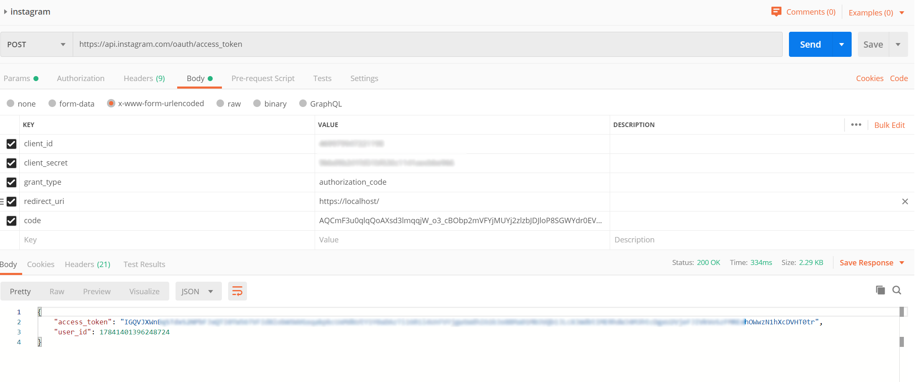This screenshot has width=916, height=382.
Task: Open the request Settings tab
Action: pyautogui.click(x=364, y=79)
